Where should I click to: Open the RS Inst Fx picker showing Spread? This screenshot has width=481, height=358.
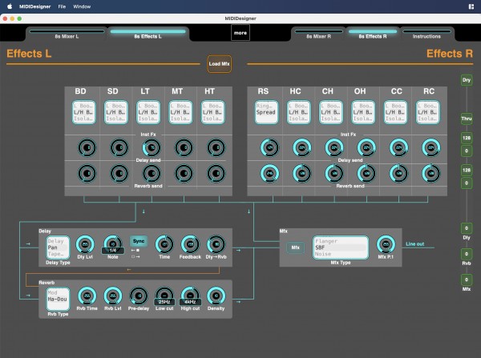tap(266, 112)
